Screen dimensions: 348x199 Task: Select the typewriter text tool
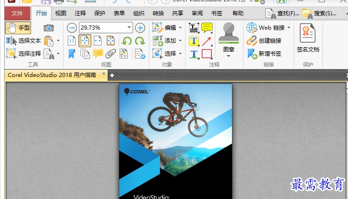click(194, 28)
